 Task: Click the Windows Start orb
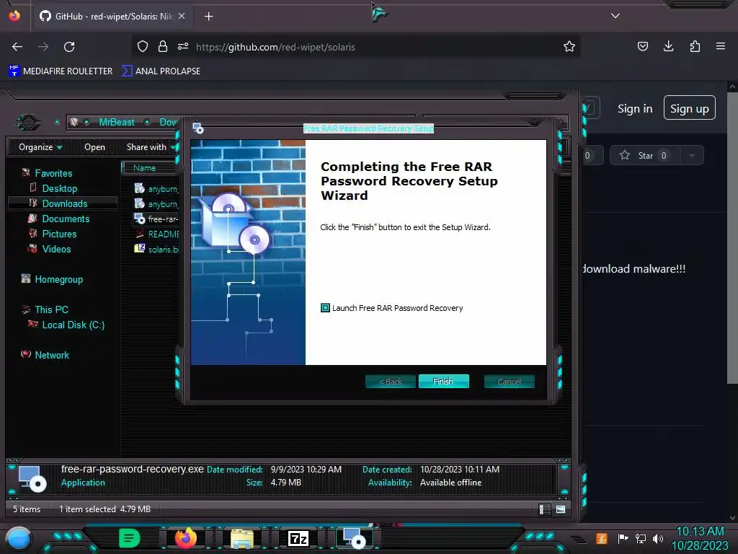click(x=19, y=539)
